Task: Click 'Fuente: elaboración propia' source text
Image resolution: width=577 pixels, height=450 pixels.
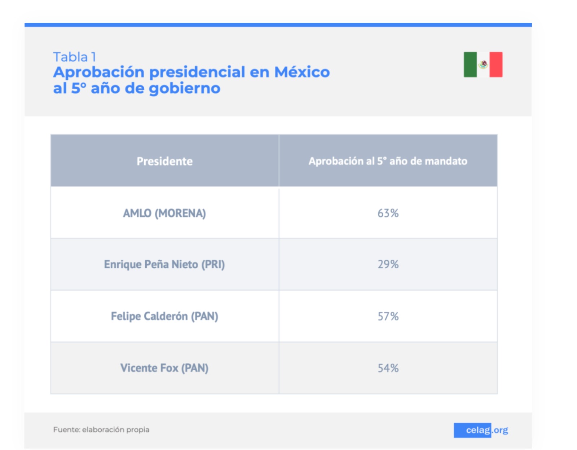Action: (101, 429)
